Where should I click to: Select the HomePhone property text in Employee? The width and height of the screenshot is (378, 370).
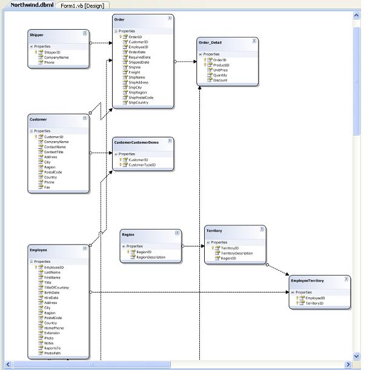coord(54,328)
